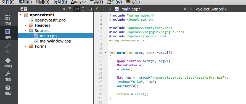Select the Headers folder row
246x104 pixels.
click(x=43, y=25)
